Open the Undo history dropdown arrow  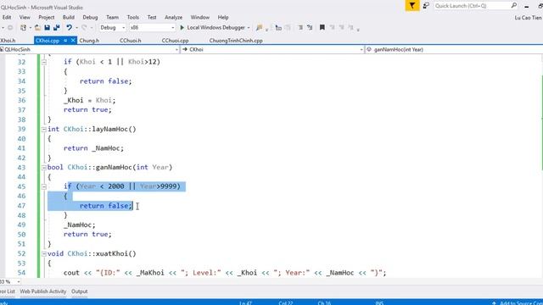pos(76,28)
